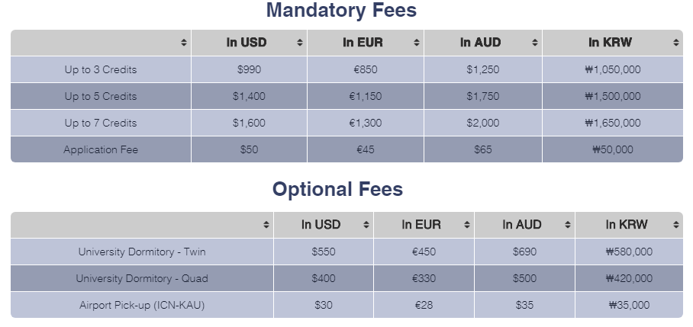
Task: Click the Mandatory Fees heading
Action: tap(341, 10)
